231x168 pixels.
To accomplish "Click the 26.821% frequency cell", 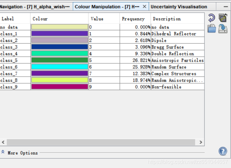I will coord(135,60).
